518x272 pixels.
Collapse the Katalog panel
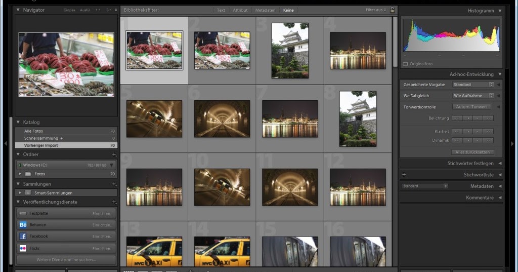18,122
